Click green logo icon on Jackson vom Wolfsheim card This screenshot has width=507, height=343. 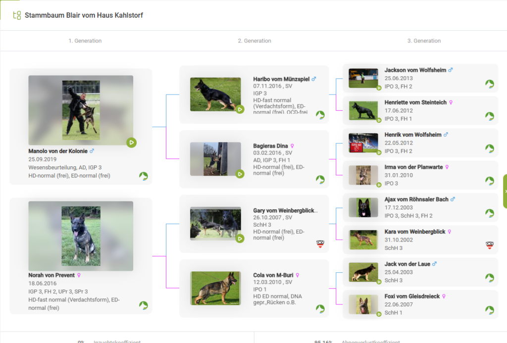489,84
